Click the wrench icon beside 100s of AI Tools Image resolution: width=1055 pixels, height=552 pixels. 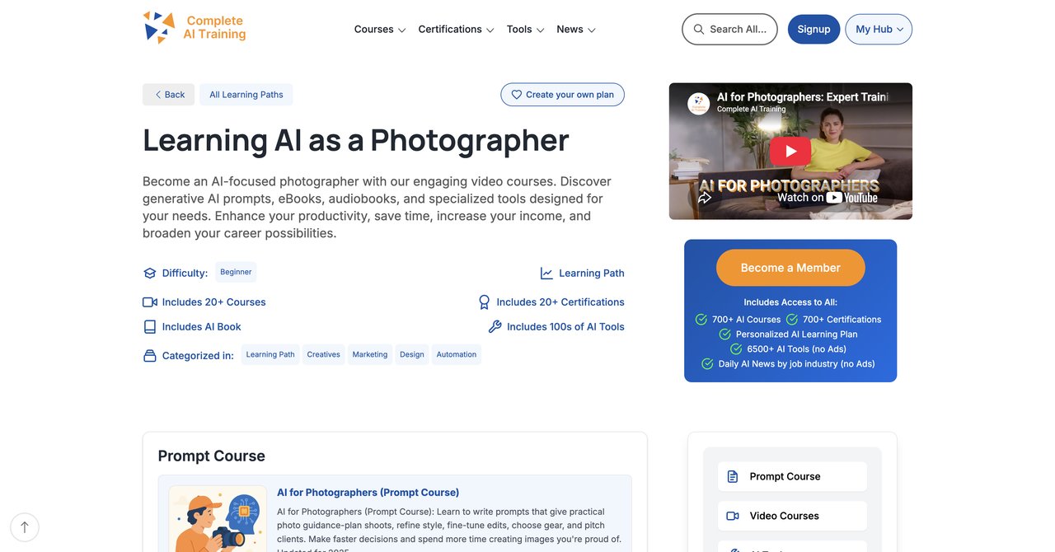click(x=495, y=327)
